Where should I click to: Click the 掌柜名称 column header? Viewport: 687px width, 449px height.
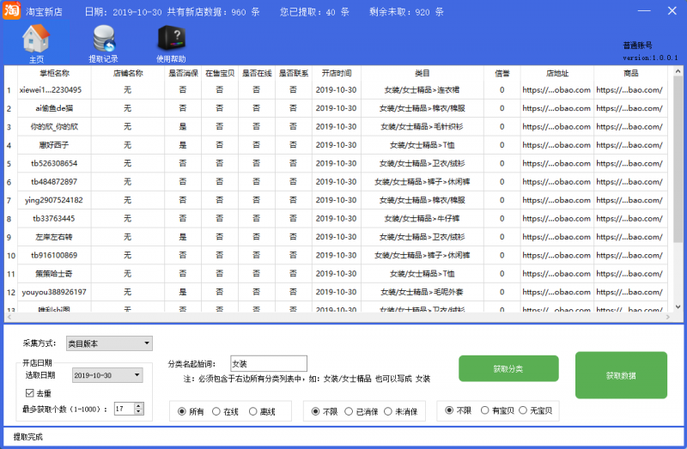coord(55,74)
